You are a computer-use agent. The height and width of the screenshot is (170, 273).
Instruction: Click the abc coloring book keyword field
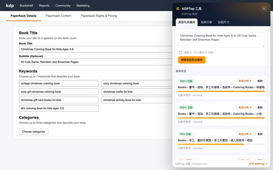pos(59,108)
